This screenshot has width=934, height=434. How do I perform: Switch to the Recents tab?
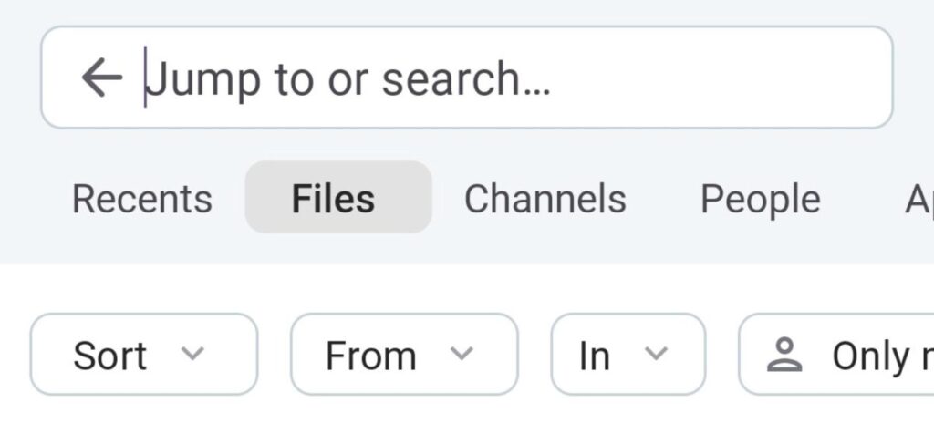(141, 199)
